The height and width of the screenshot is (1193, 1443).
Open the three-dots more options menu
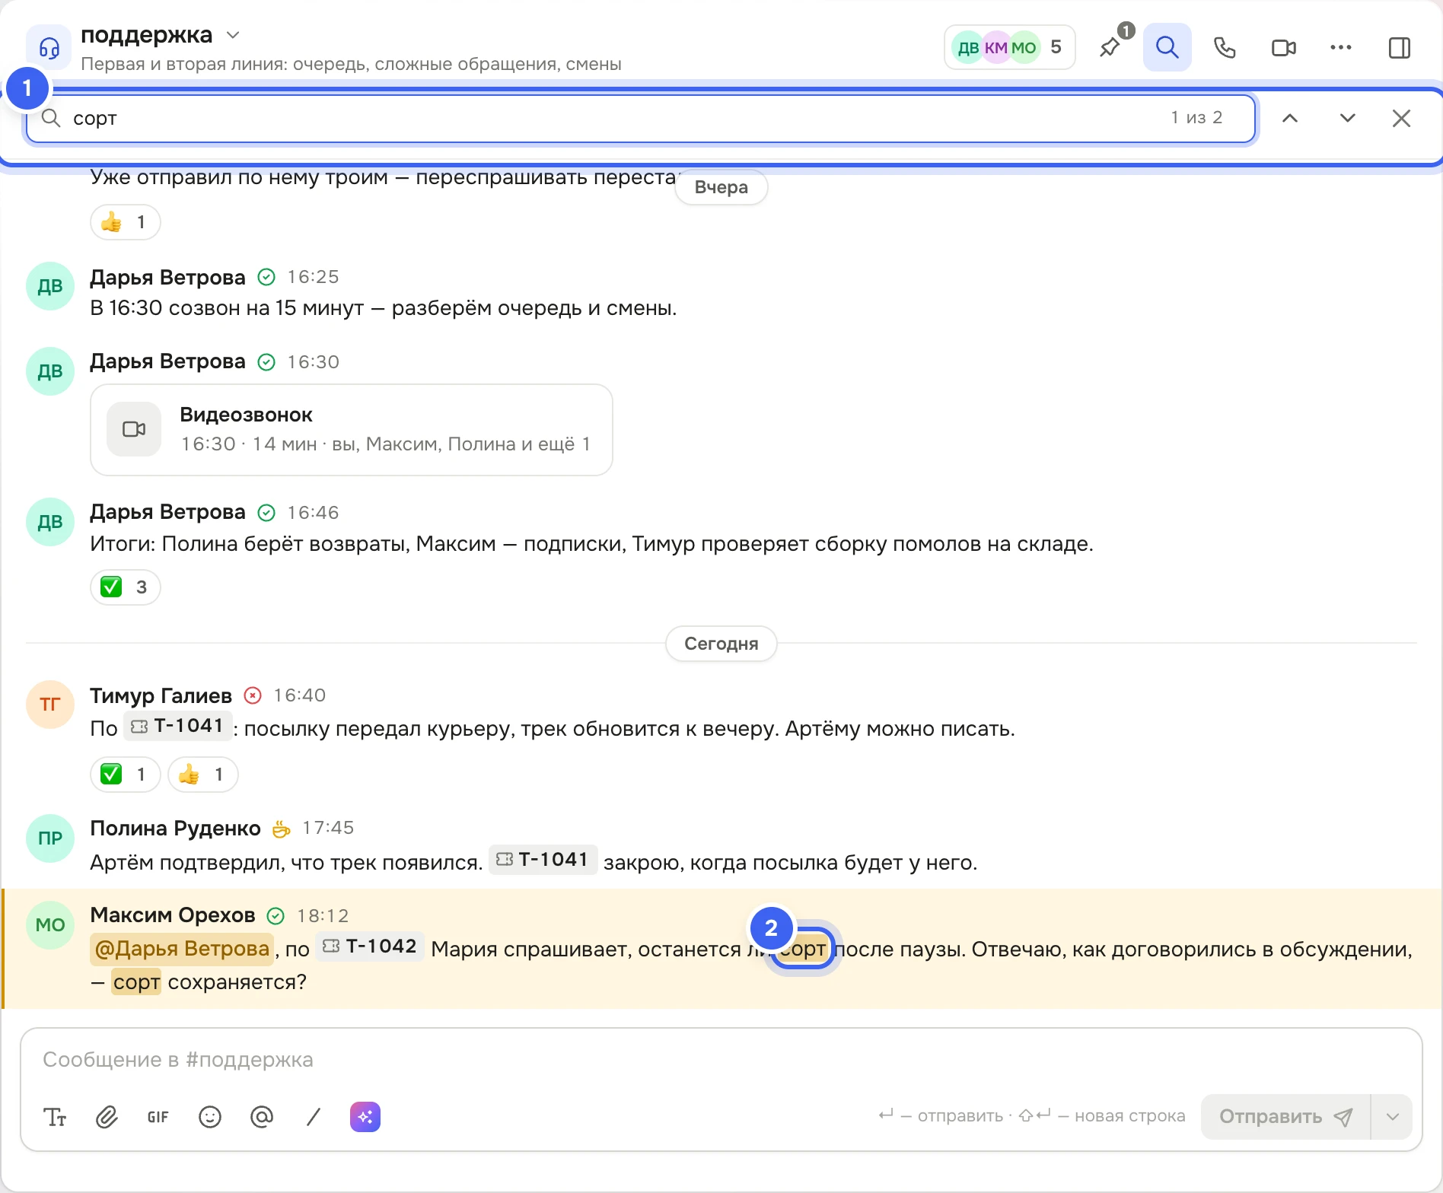[x=1341, y=47]
